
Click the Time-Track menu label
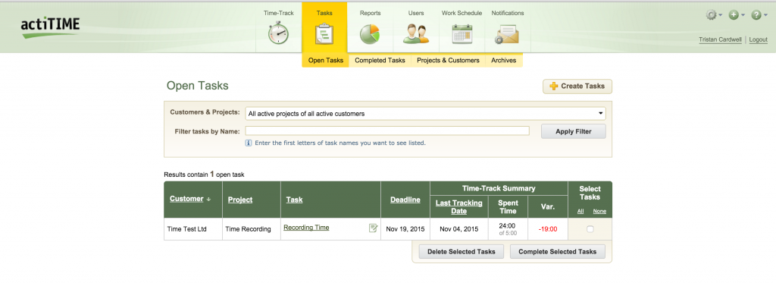point(278,14)
